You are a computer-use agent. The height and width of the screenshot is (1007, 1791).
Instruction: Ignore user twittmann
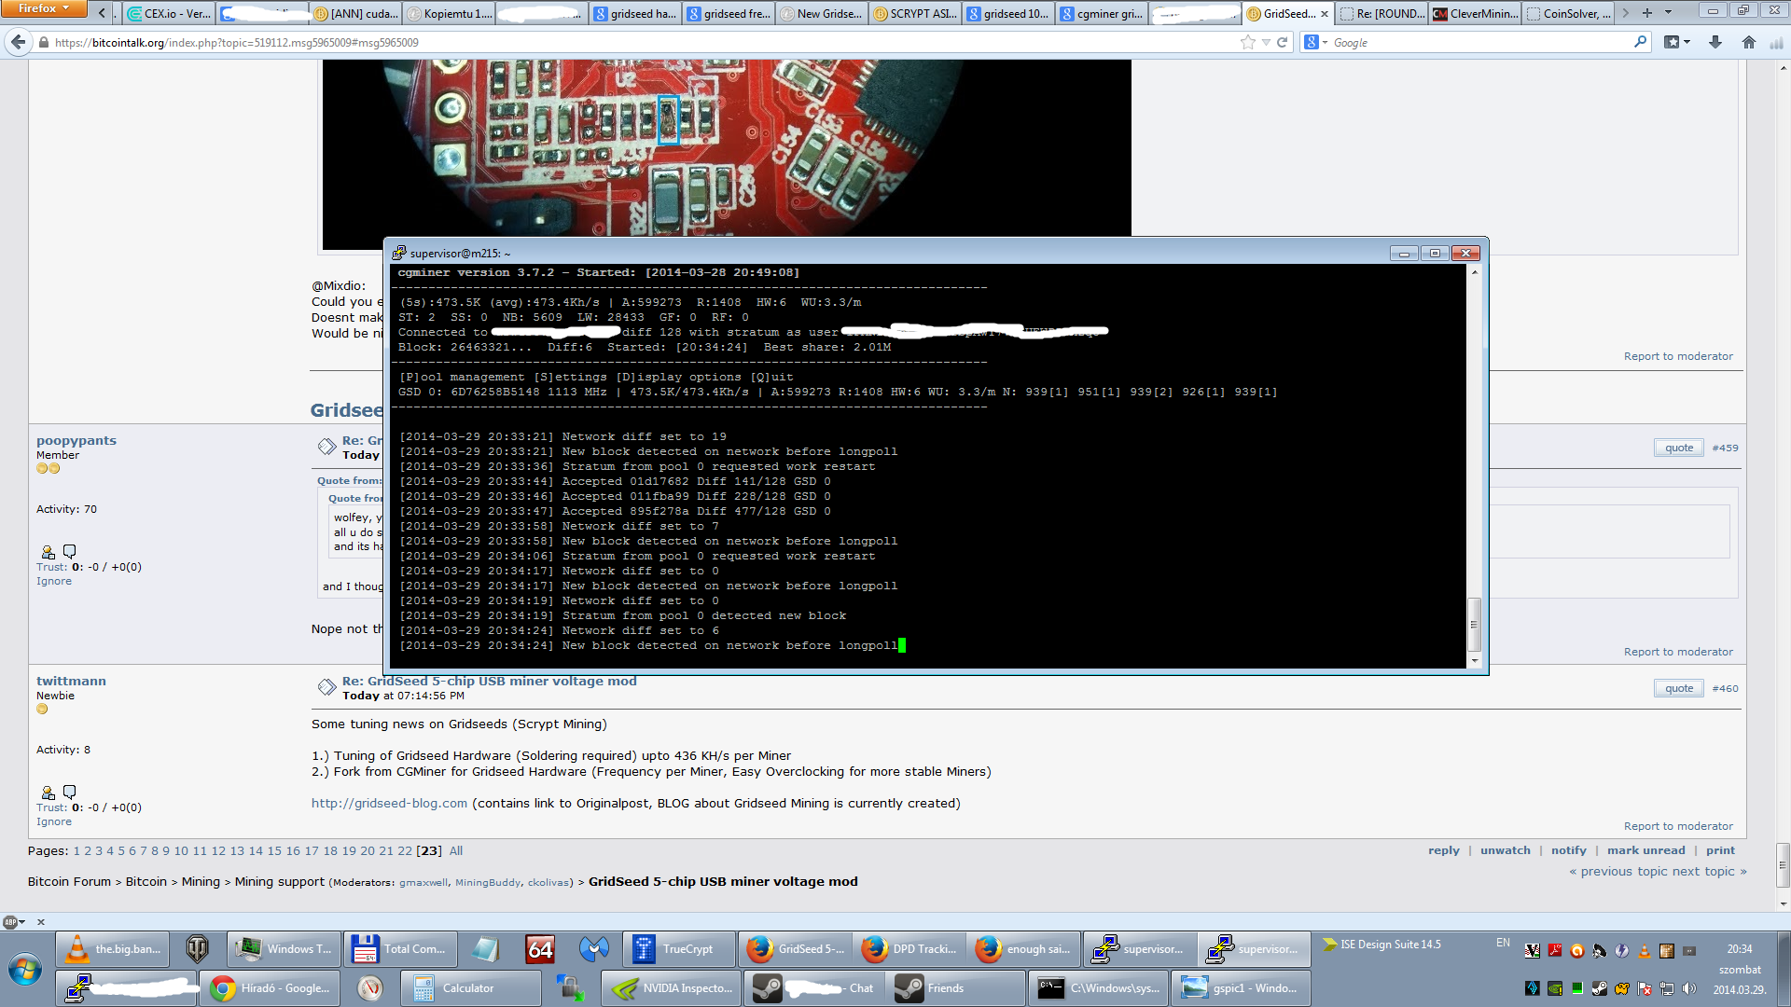click(54, 821)
